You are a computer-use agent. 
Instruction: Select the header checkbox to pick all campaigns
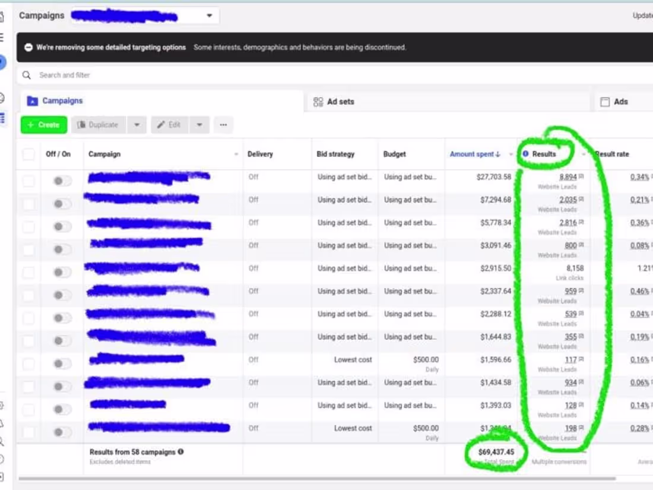(x=28, y=153)
